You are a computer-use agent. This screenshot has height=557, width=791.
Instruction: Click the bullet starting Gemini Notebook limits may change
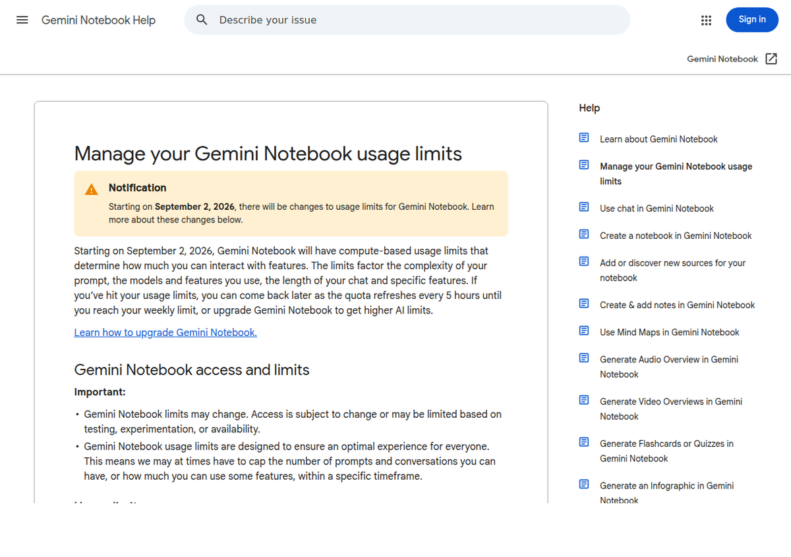[293, 421]
